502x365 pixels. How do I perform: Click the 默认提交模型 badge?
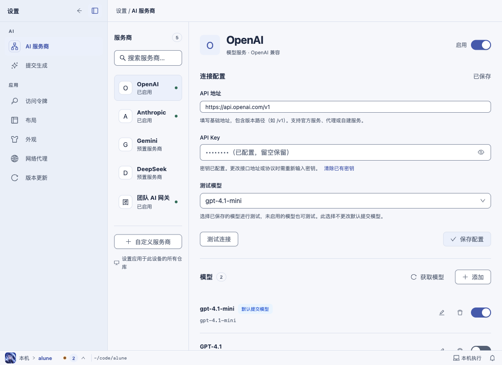(255, 309)
